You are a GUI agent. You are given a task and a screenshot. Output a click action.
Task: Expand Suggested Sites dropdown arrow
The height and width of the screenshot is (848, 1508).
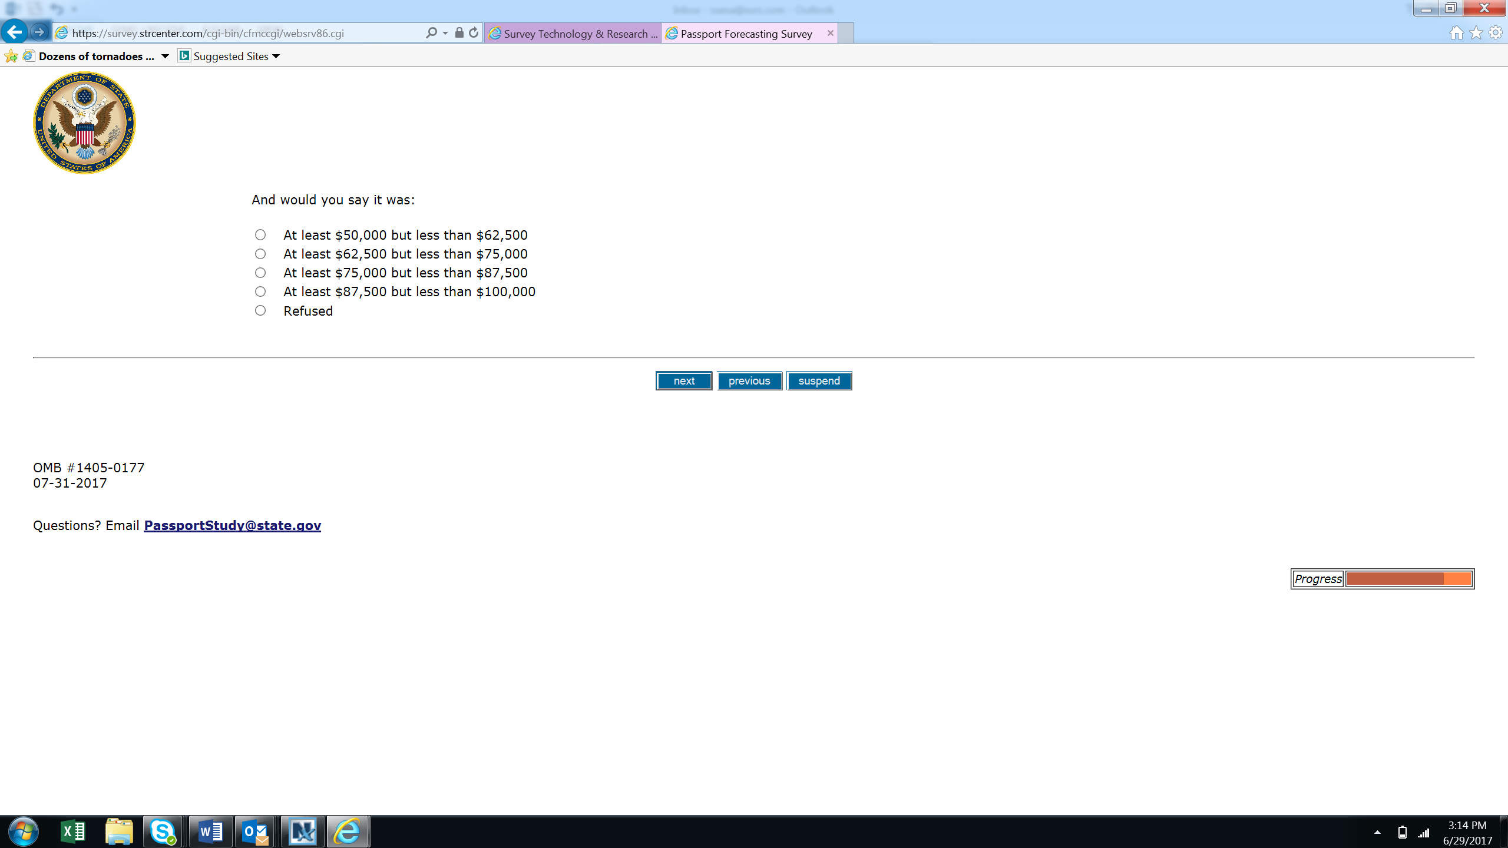(276, 57)
